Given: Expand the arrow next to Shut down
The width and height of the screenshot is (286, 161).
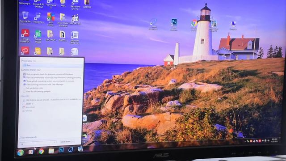Looking at the screenshot, I should (x=73, y=141).
